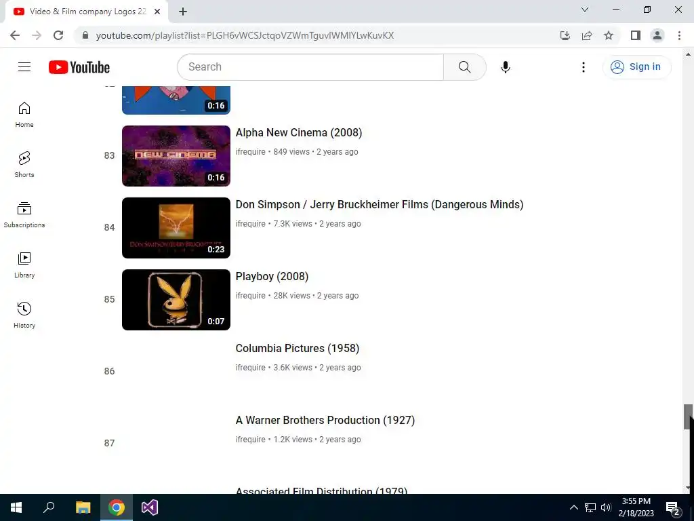Open Library in sidebar

[x=24, y=265]
